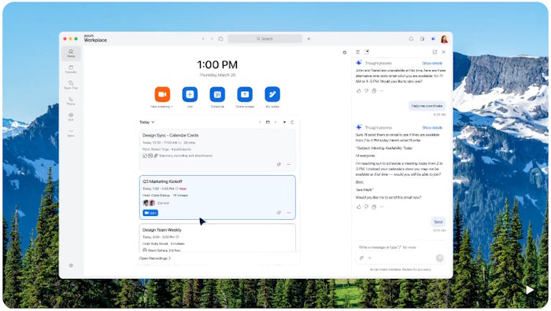Open Team Chat in the left sidebar
This screenshot has height=311, width=551.
pos(71,85)
